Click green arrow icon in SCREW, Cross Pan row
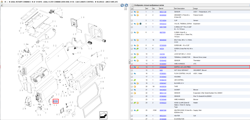This screenshot has height=120, width=250. [x=137, y=48]
